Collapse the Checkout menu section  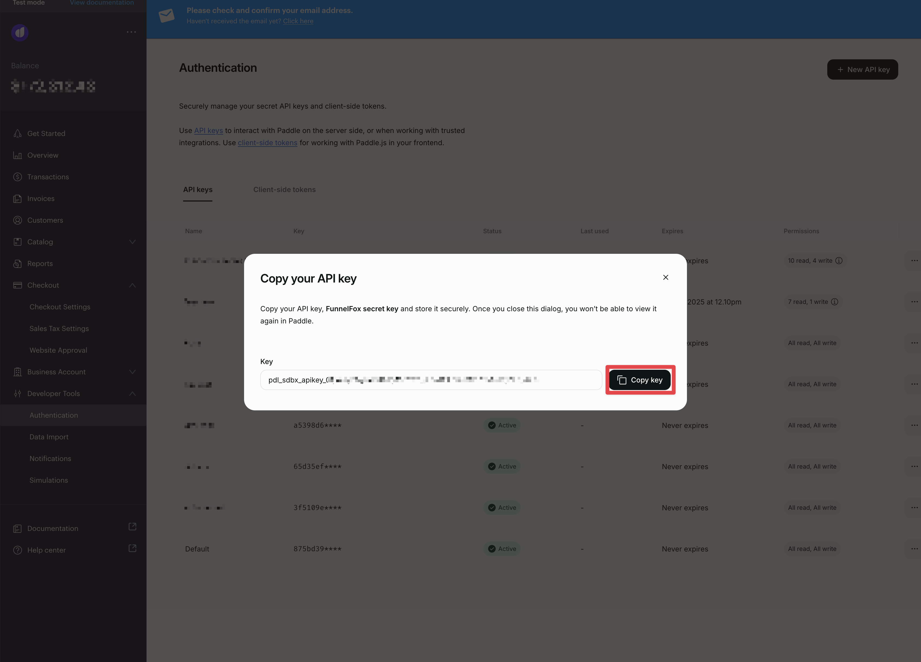tap(132, 285)
